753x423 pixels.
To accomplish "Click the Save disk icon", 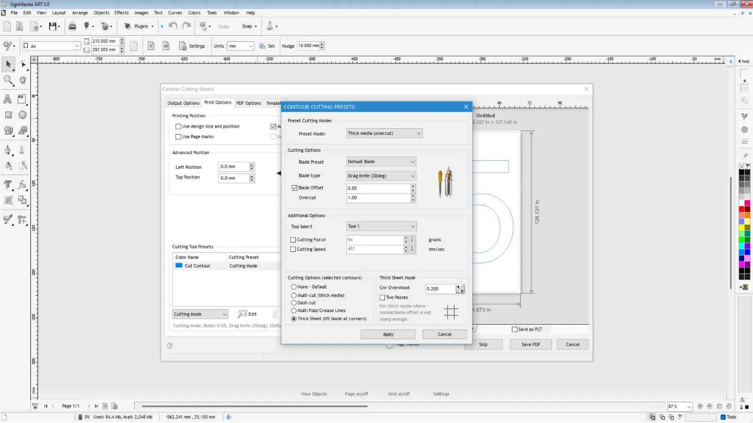I will pos(53,26).
